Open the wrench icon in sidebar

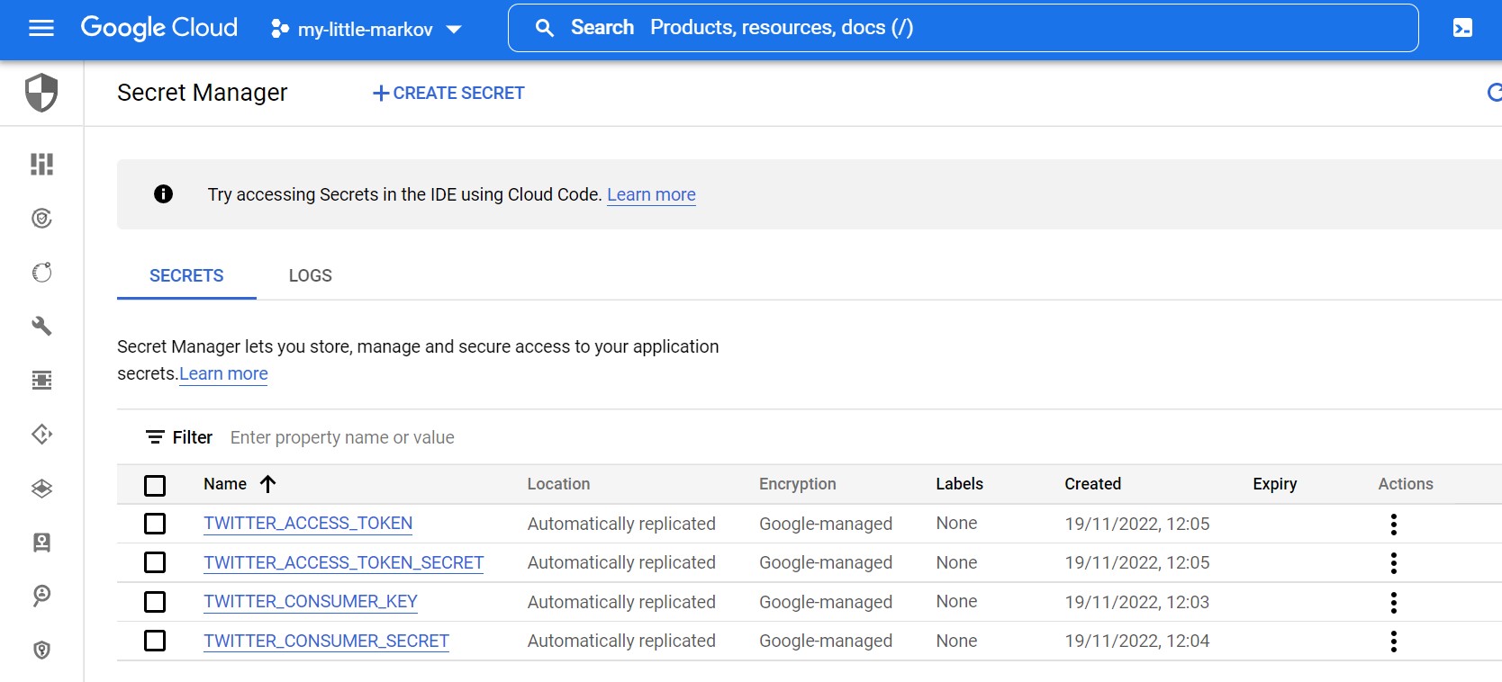[x=41, y=326]
